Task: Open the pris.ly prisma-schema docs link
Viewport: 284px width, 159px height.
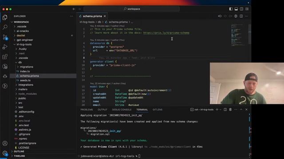Action: coord(166,33)
